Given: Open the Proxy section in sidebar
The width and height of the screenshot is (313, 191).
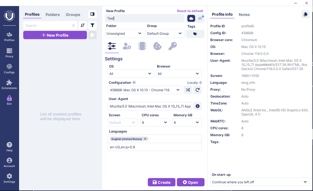Looking at the screenshot, I should (9, 53).
